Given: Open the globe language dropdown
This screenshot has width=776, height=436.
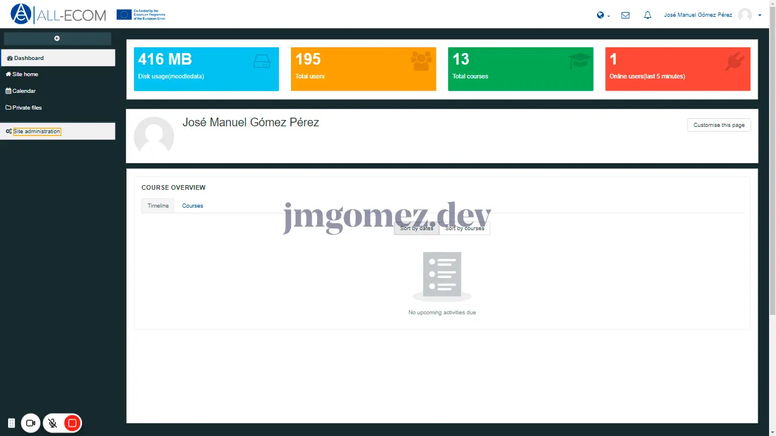Looking at the screenshot, I should (603, 16).
